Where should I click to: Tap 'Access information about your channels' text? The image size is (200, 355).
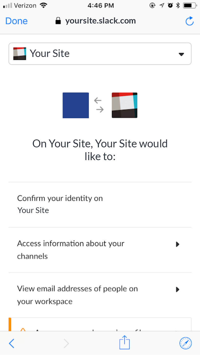pos(70,250)
